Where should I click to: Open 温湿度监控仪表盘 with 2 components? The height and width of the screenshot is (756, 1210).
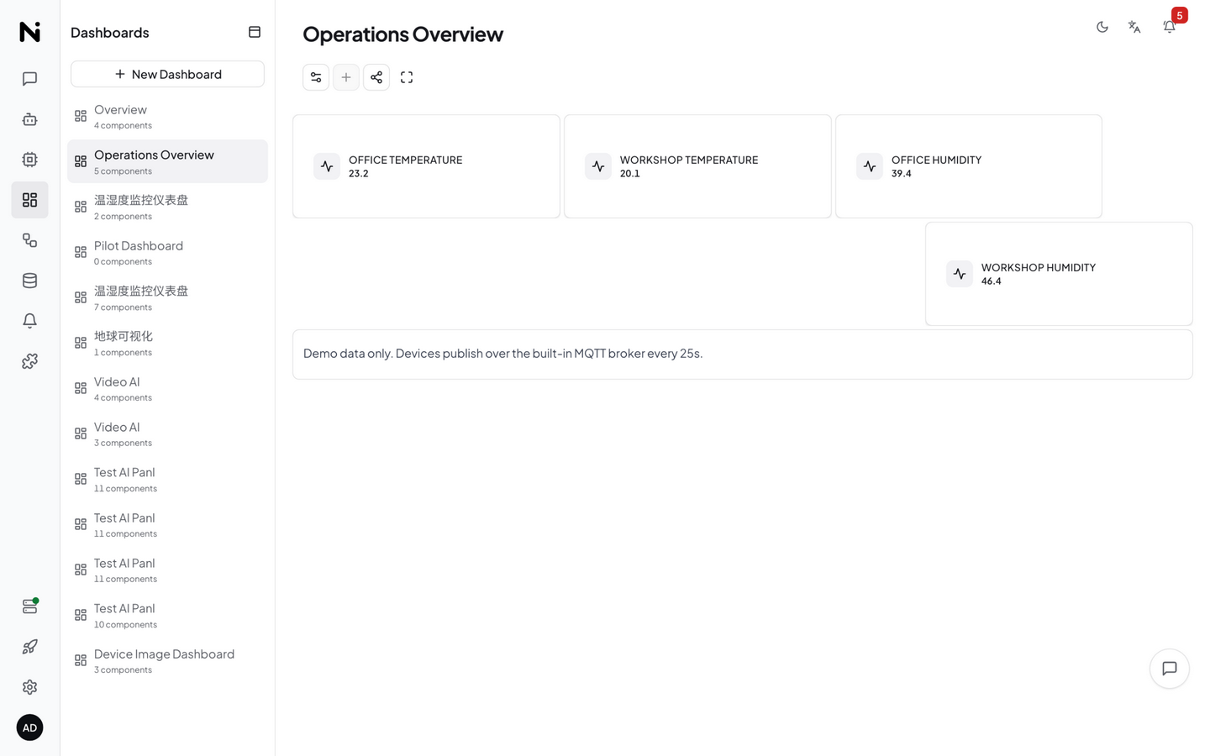click(167, 207)
